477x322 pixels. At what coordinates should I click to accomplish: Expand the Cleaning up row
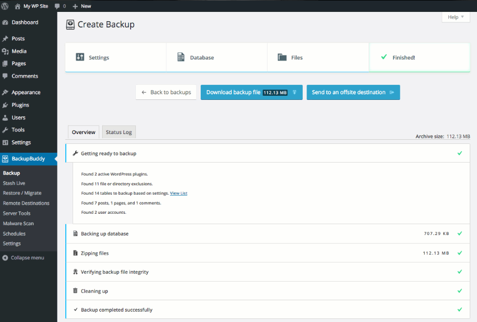268,291
